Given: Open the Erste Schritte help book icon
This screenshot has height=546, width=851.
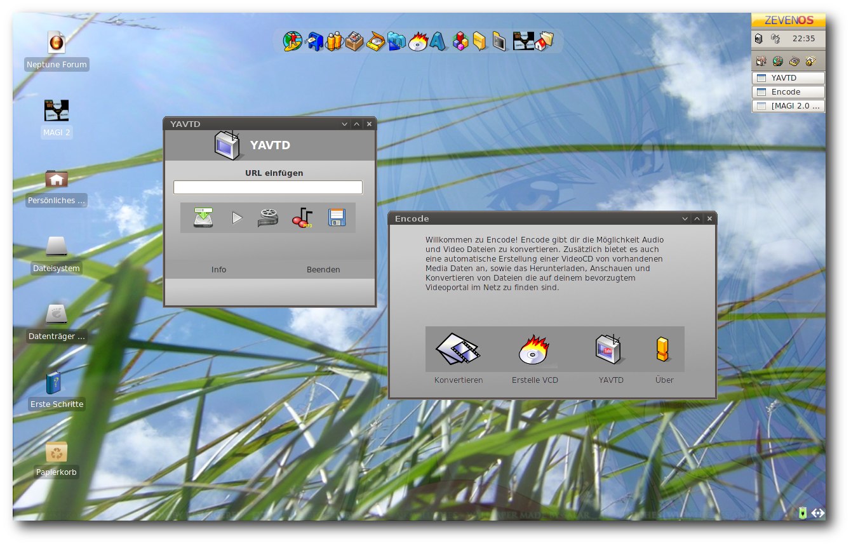Looking at the screenshot, I should (54, 383).
